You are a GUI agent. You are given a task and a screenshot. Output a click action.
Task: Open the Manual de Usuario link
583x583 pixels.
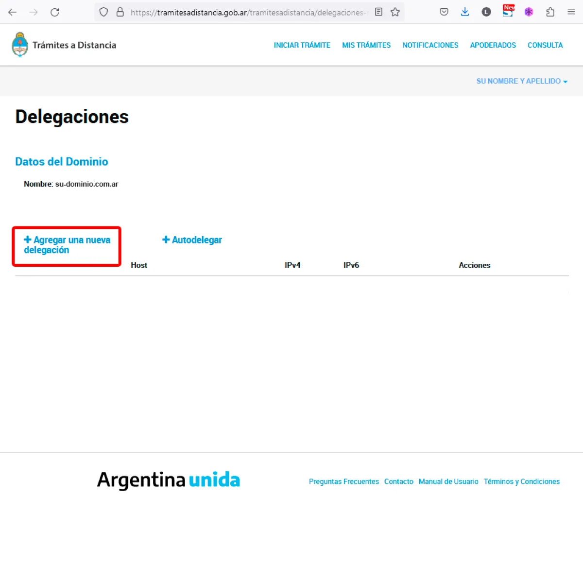point(448,481)
